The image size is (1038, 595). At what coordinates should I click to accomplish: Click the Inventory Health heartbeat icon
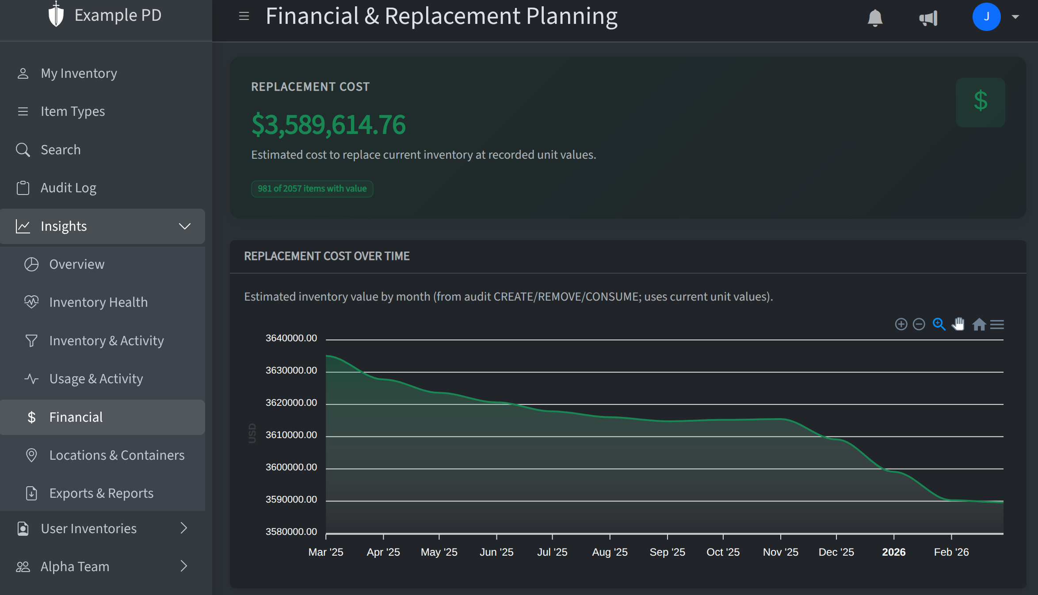pyautogui.click(x=31, y=302)
